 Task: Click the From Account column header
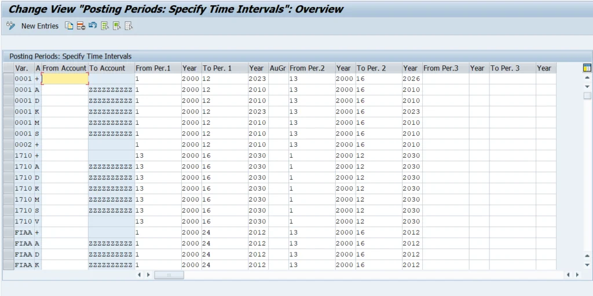65,68
